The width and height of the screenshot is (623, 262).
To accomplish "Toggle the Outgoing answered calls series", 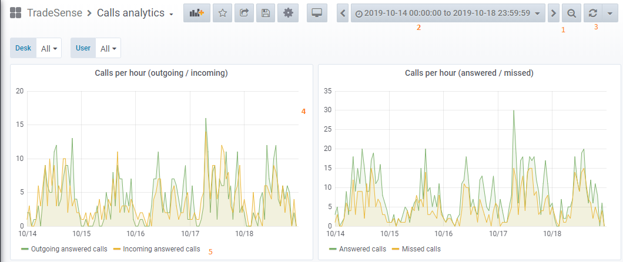I will pos(69,249).
